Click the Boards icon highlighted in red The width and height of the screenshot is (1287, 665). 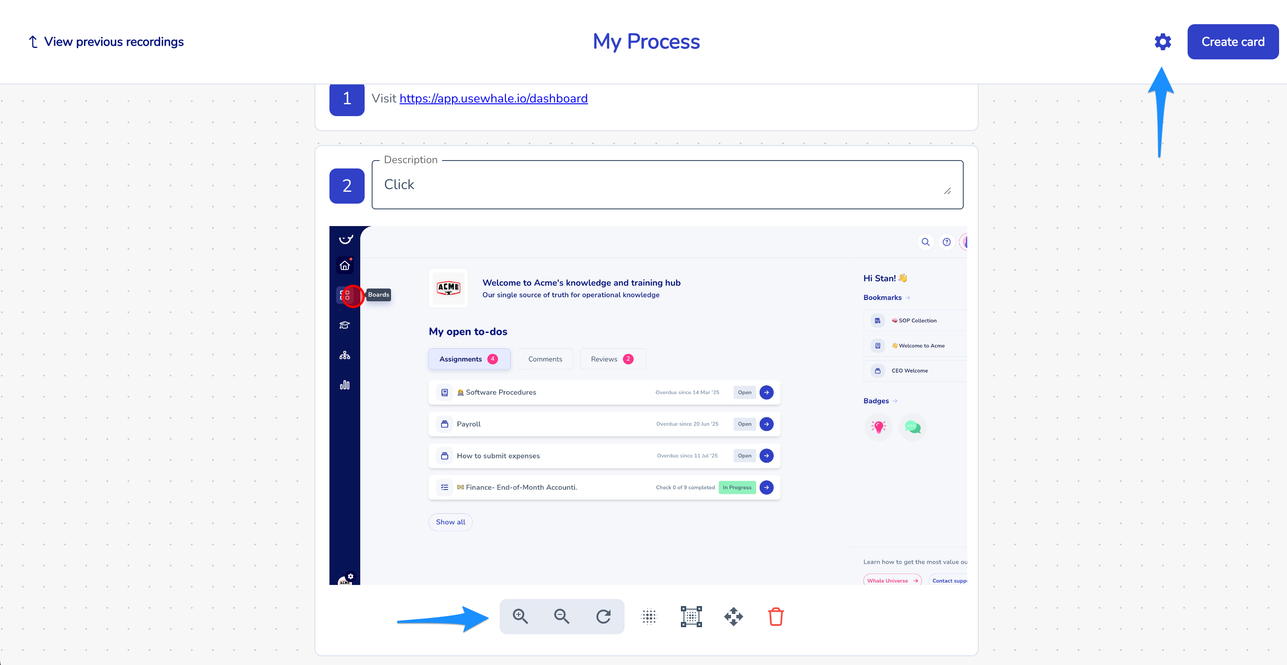tap(345, 295)
